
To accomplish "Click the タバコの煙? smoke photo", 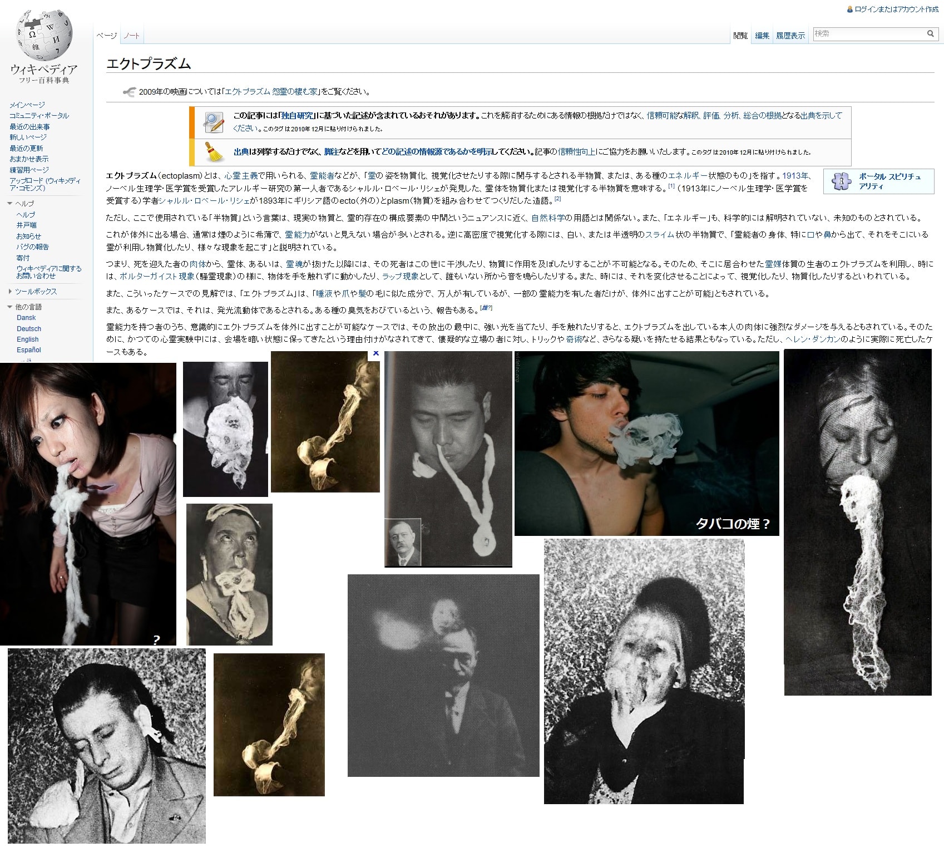I will 646,443.
